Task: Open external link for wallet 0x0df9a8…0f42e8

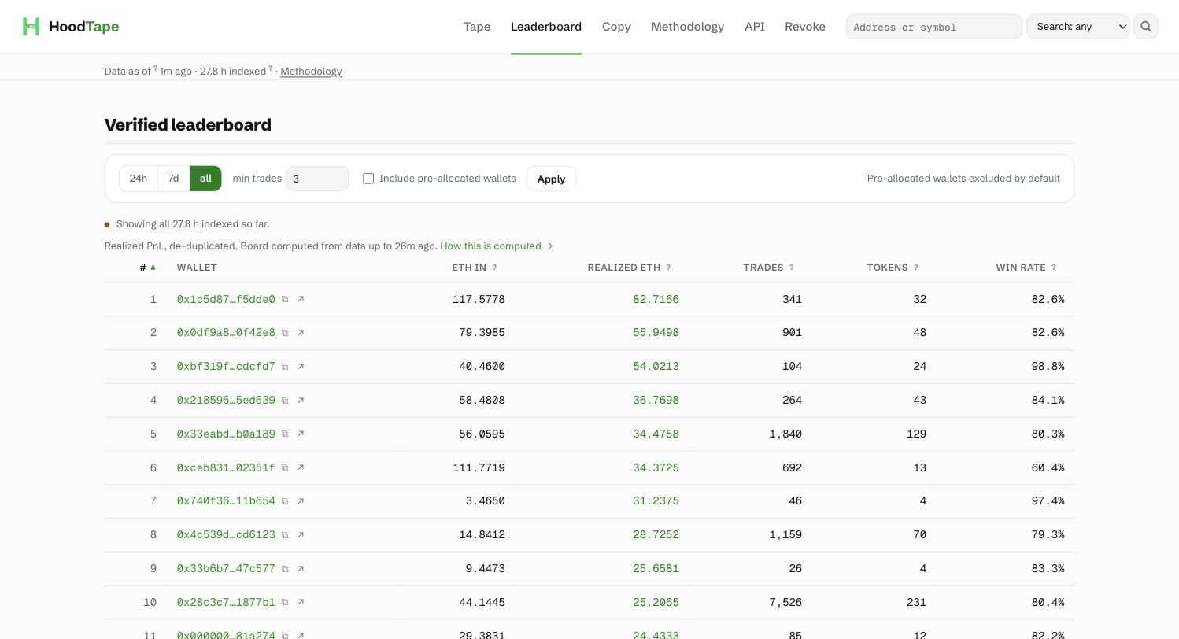Action: click(301, 333)
